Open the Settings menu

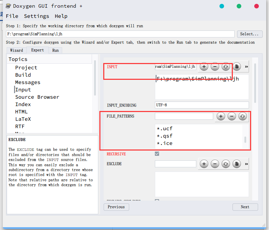point(37,16)
